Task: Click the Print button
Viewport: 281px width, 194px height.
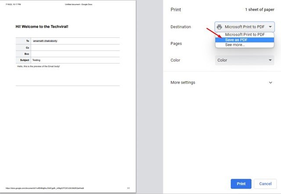Action: (x=241, y=183)
